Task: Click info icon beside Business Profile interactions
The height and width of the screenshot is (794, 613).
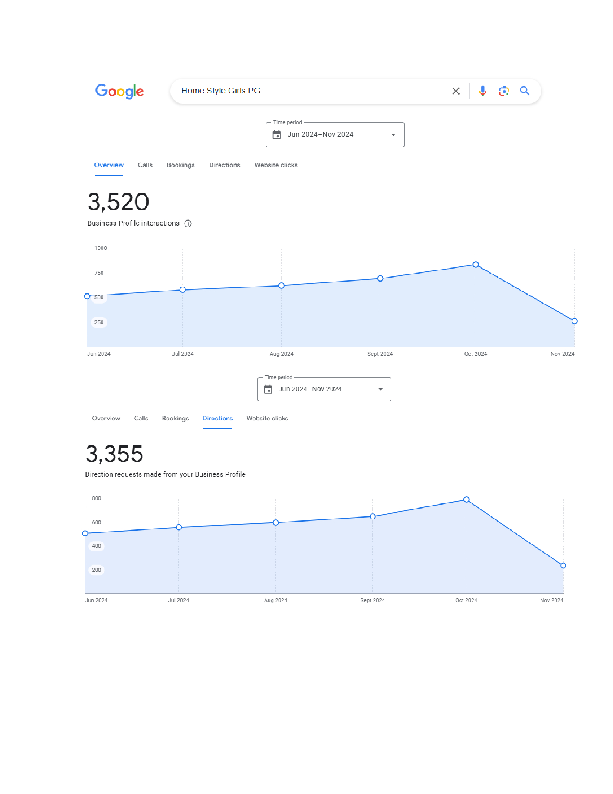Action: click(188, 224)
